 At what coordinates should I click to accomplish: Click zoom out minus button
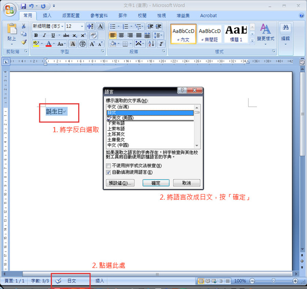[252, 281]
